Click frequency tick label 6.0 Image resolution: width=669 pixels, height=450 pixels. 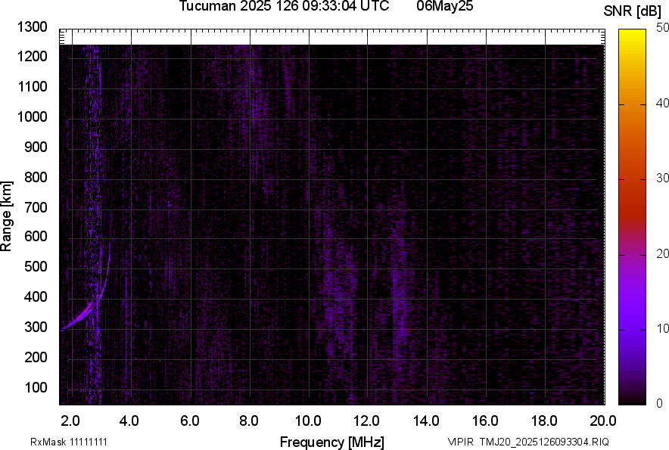tap(190, 421)
